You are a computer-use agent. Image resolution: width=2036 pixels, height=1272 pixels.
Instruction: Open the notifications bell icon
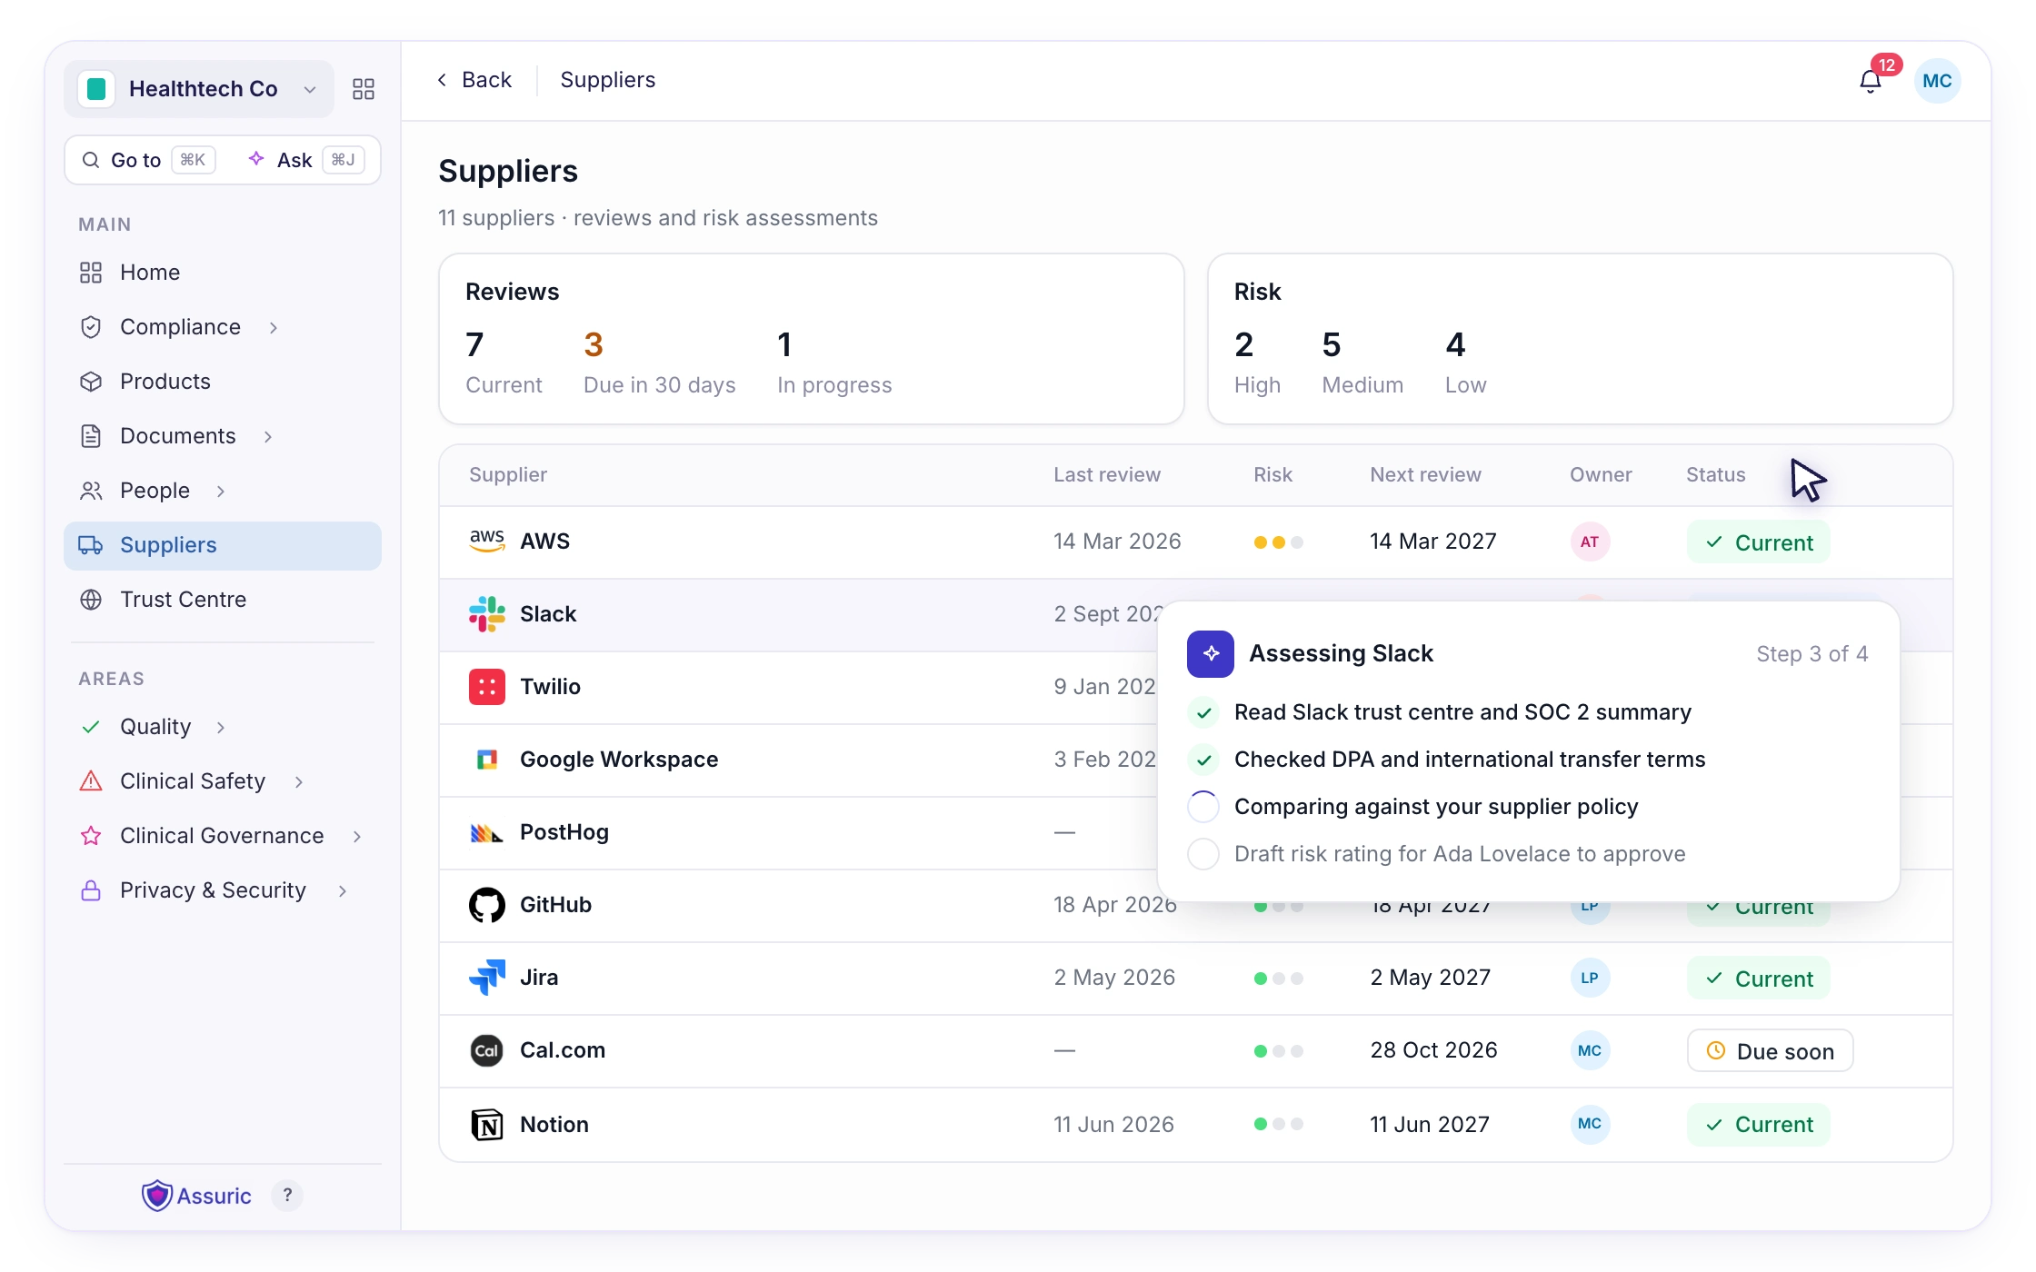point(1870,82)
